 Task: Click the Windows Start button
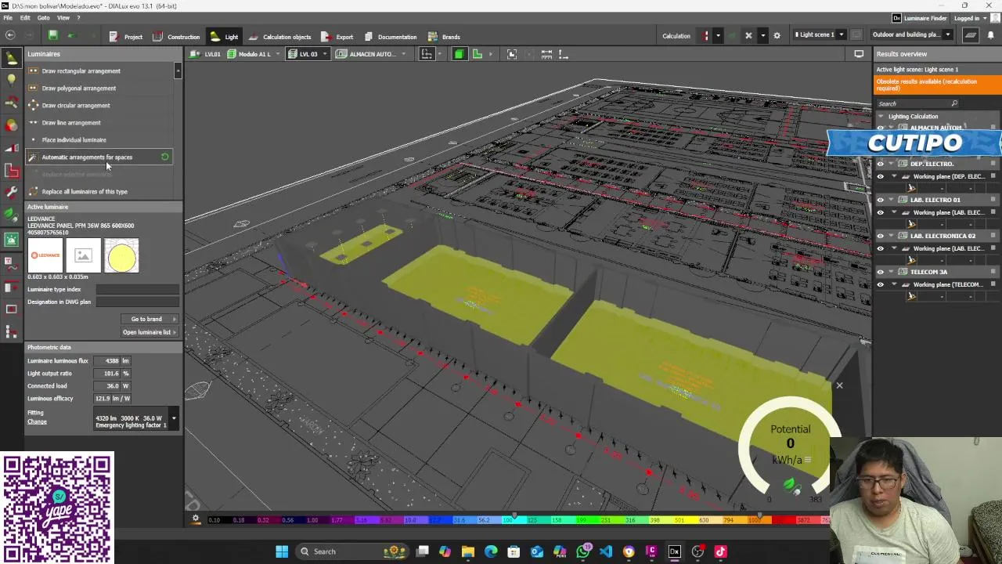(x=282, y=551)
